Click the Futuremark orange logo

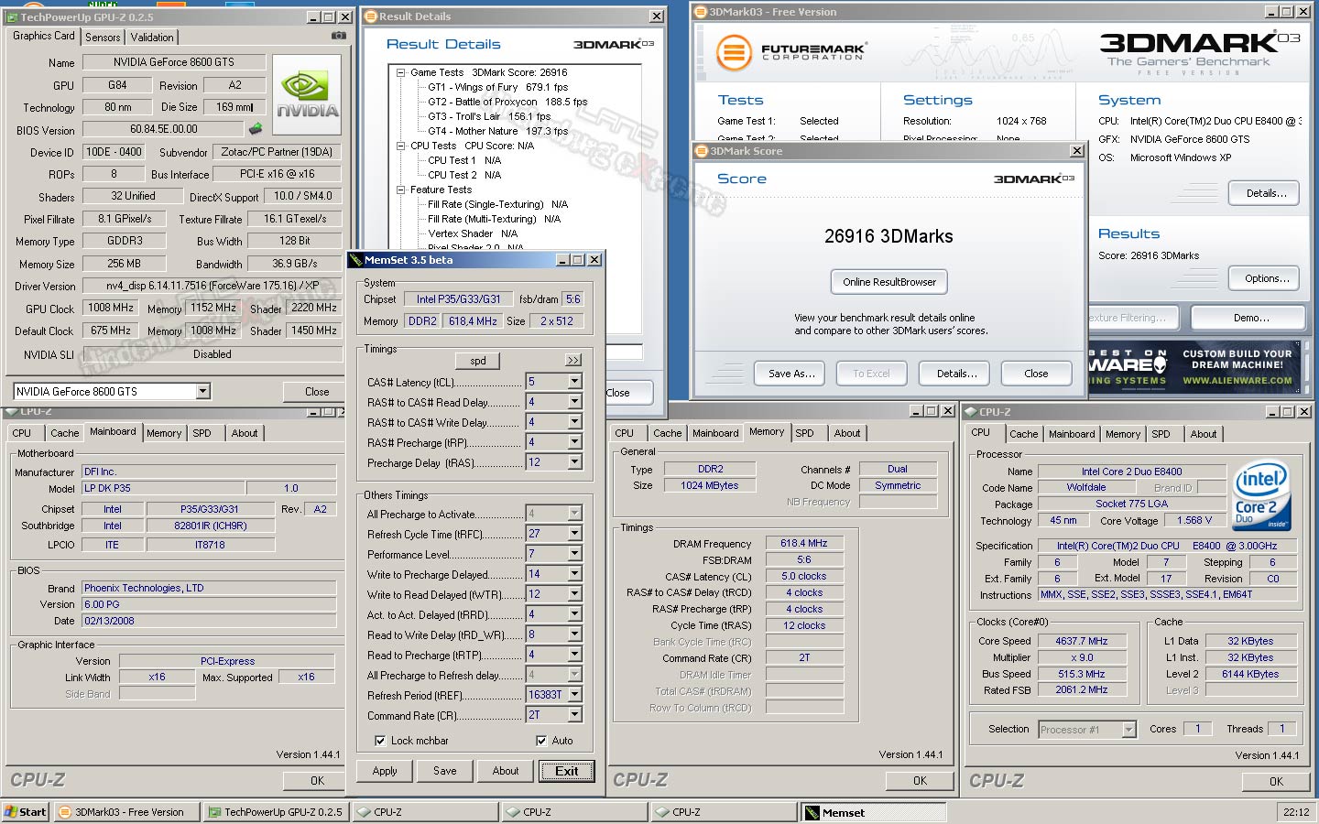click(734, 52)
